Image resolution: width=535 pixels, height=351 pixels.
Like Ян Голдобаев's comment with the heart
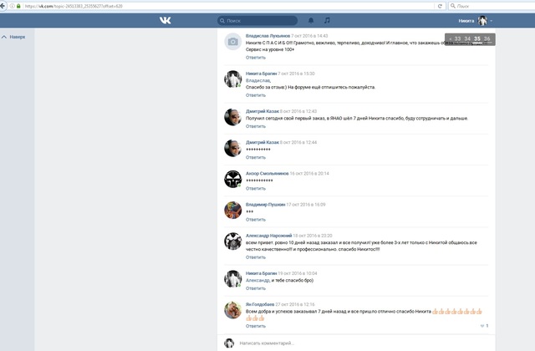point(482,326)
